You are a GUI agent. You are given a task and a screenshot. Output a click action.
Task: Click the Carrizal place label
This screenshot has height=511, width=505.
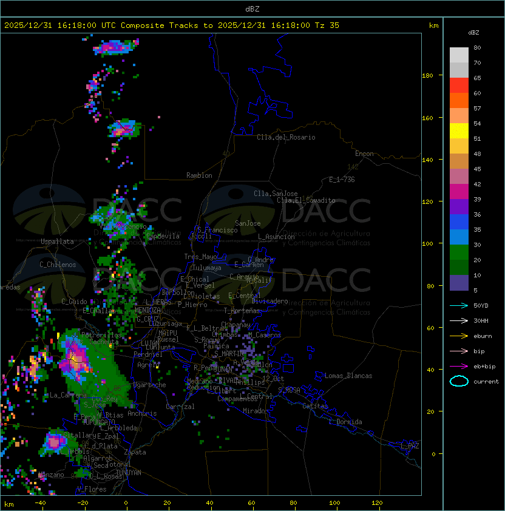[180, 407]
